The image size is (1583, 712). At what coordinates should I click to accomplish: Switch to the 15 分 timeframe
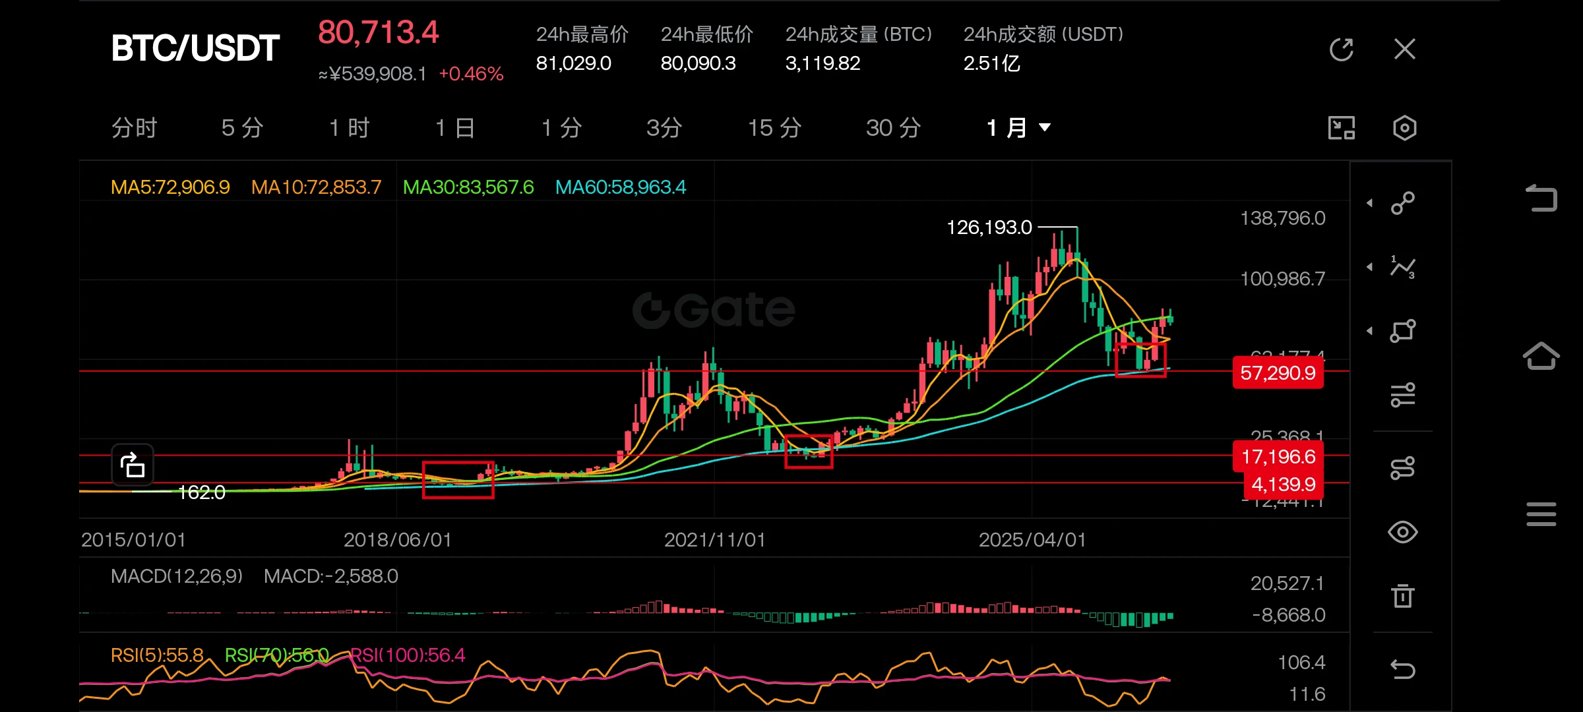(775, 128)
